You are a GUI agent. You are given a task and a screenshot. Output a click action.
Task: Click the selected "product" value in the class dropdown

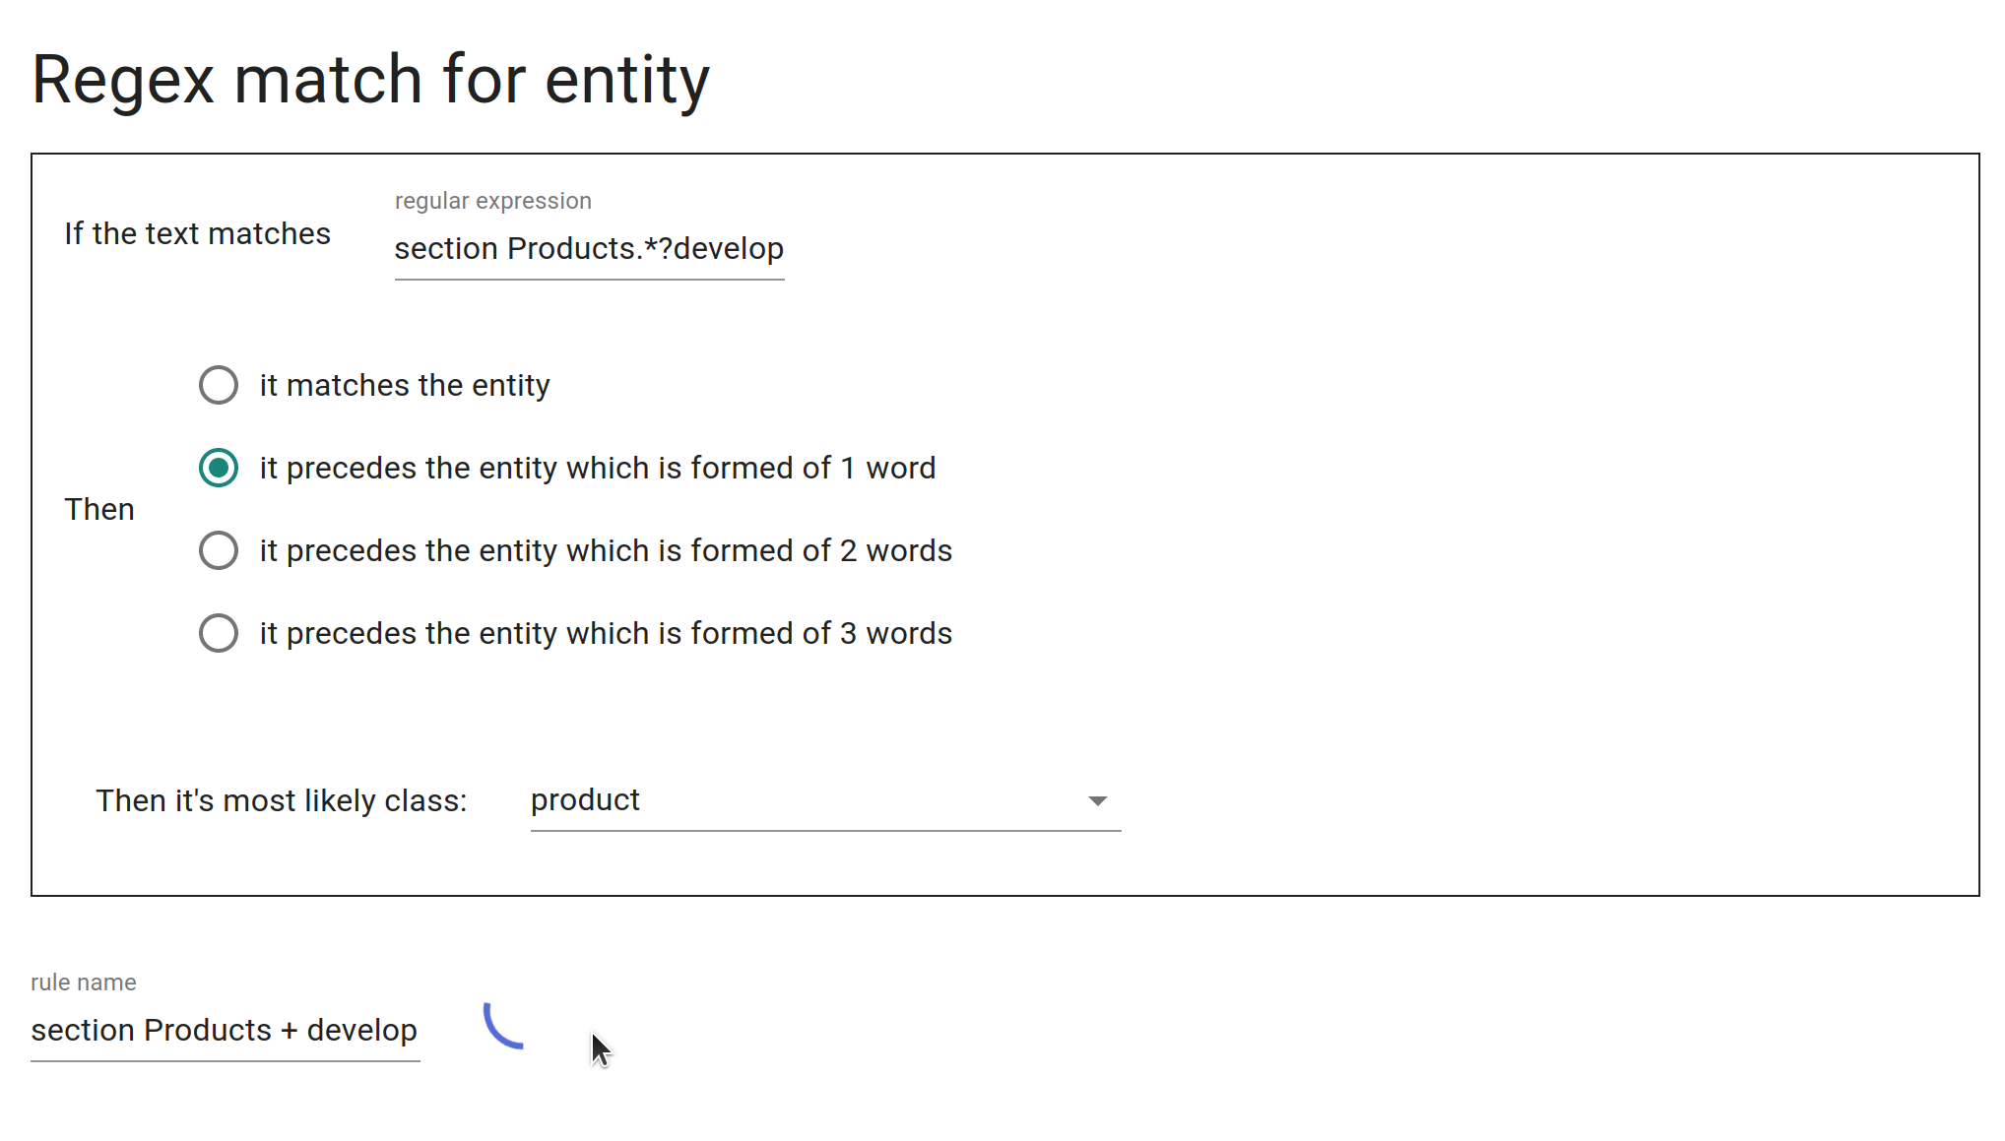[586, 800]
